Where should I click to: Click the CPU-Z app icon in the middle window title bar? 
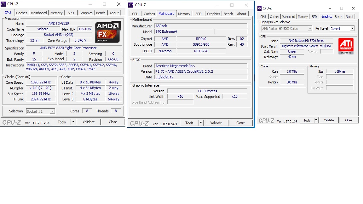(x=131, y=5)
